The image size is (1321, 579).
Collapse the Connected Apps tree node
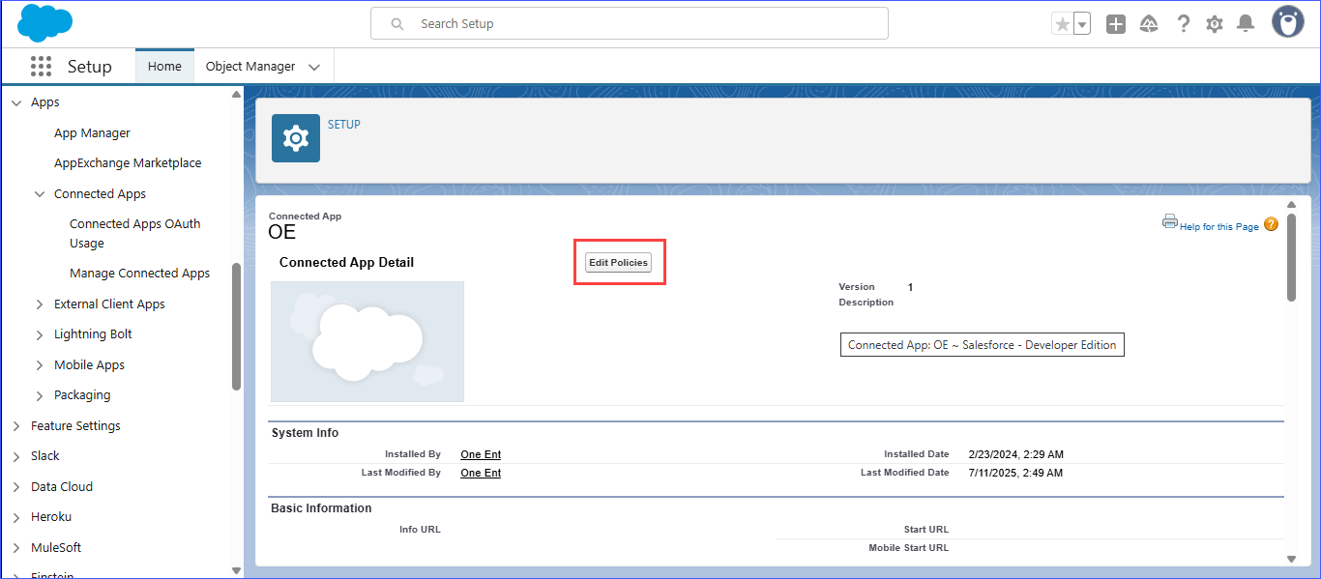point(40,194)
